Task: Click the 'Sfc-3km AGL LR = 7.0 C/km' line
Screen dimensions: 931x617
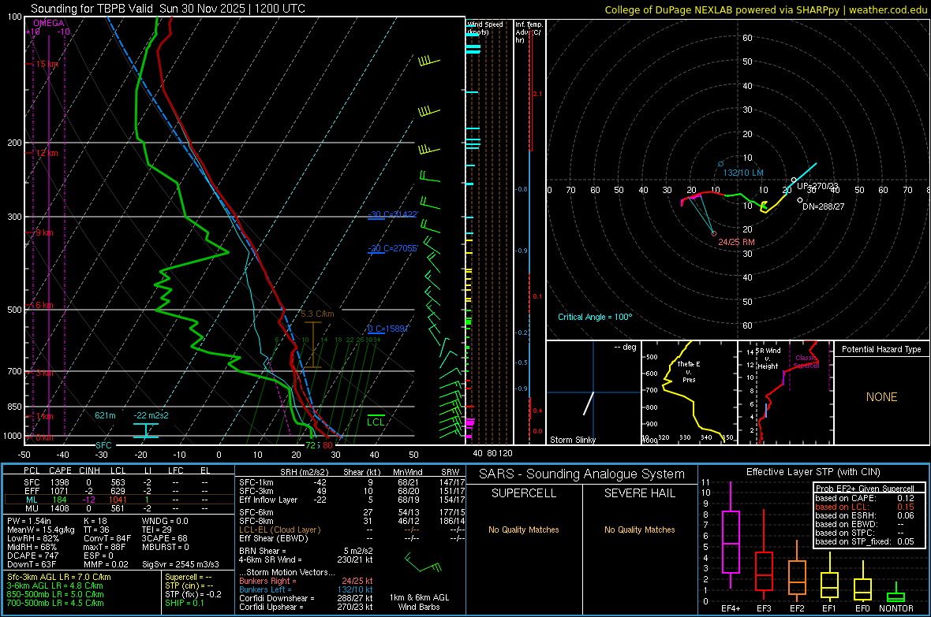Action: (59, 577)
